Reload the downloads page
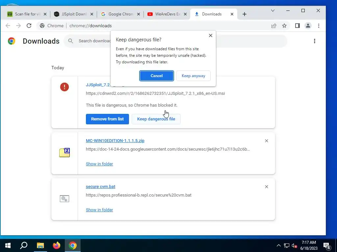337x252 pixels. point(29,26)
